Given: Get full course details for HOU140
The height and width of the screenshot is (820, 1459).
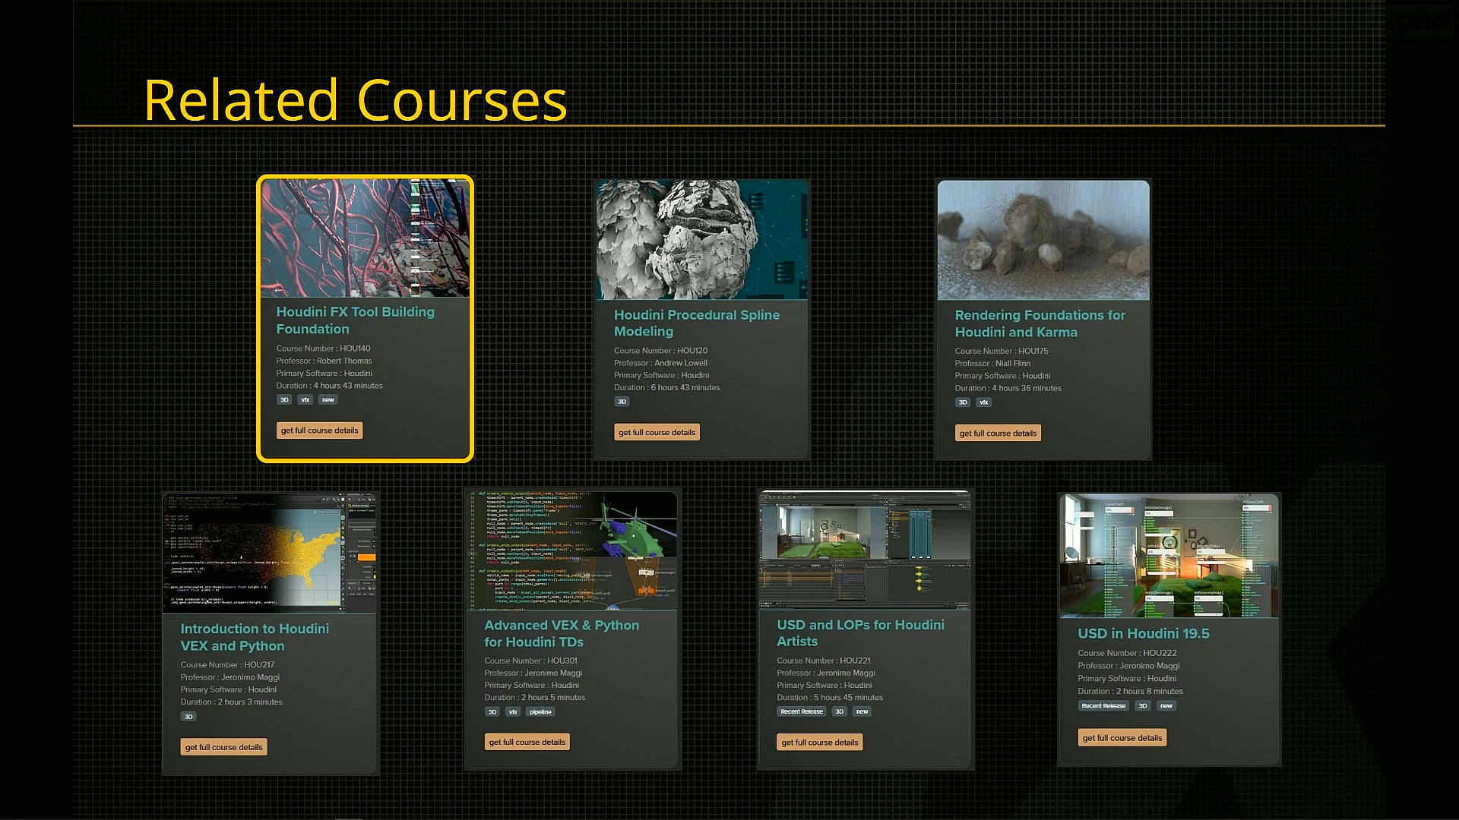Looking at the screenshot, I should coord(319,430).
